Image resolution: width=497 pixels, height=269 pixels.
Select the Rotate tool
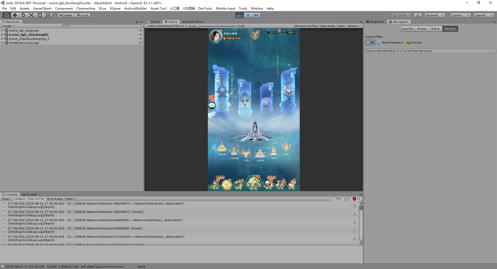tap(23, 15)
